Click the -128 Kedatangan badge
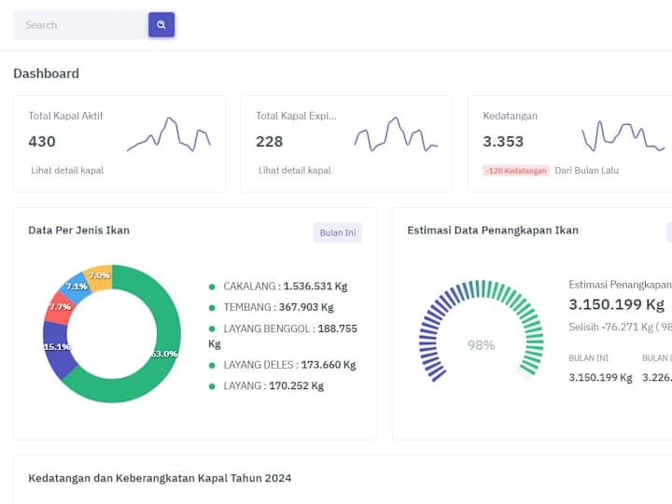The image size is (672, 504). click(x=516, y=171)
